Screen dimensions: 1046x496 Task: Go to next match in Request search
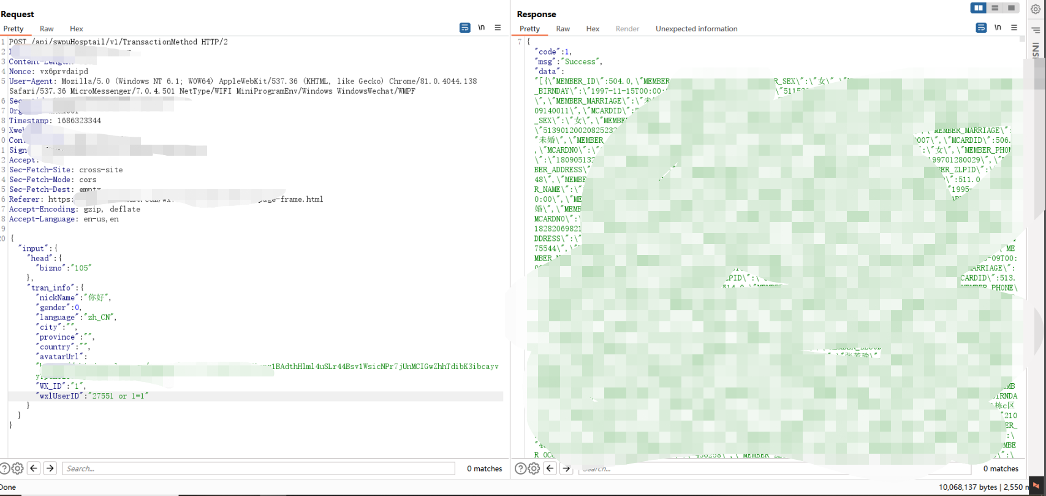50,468
